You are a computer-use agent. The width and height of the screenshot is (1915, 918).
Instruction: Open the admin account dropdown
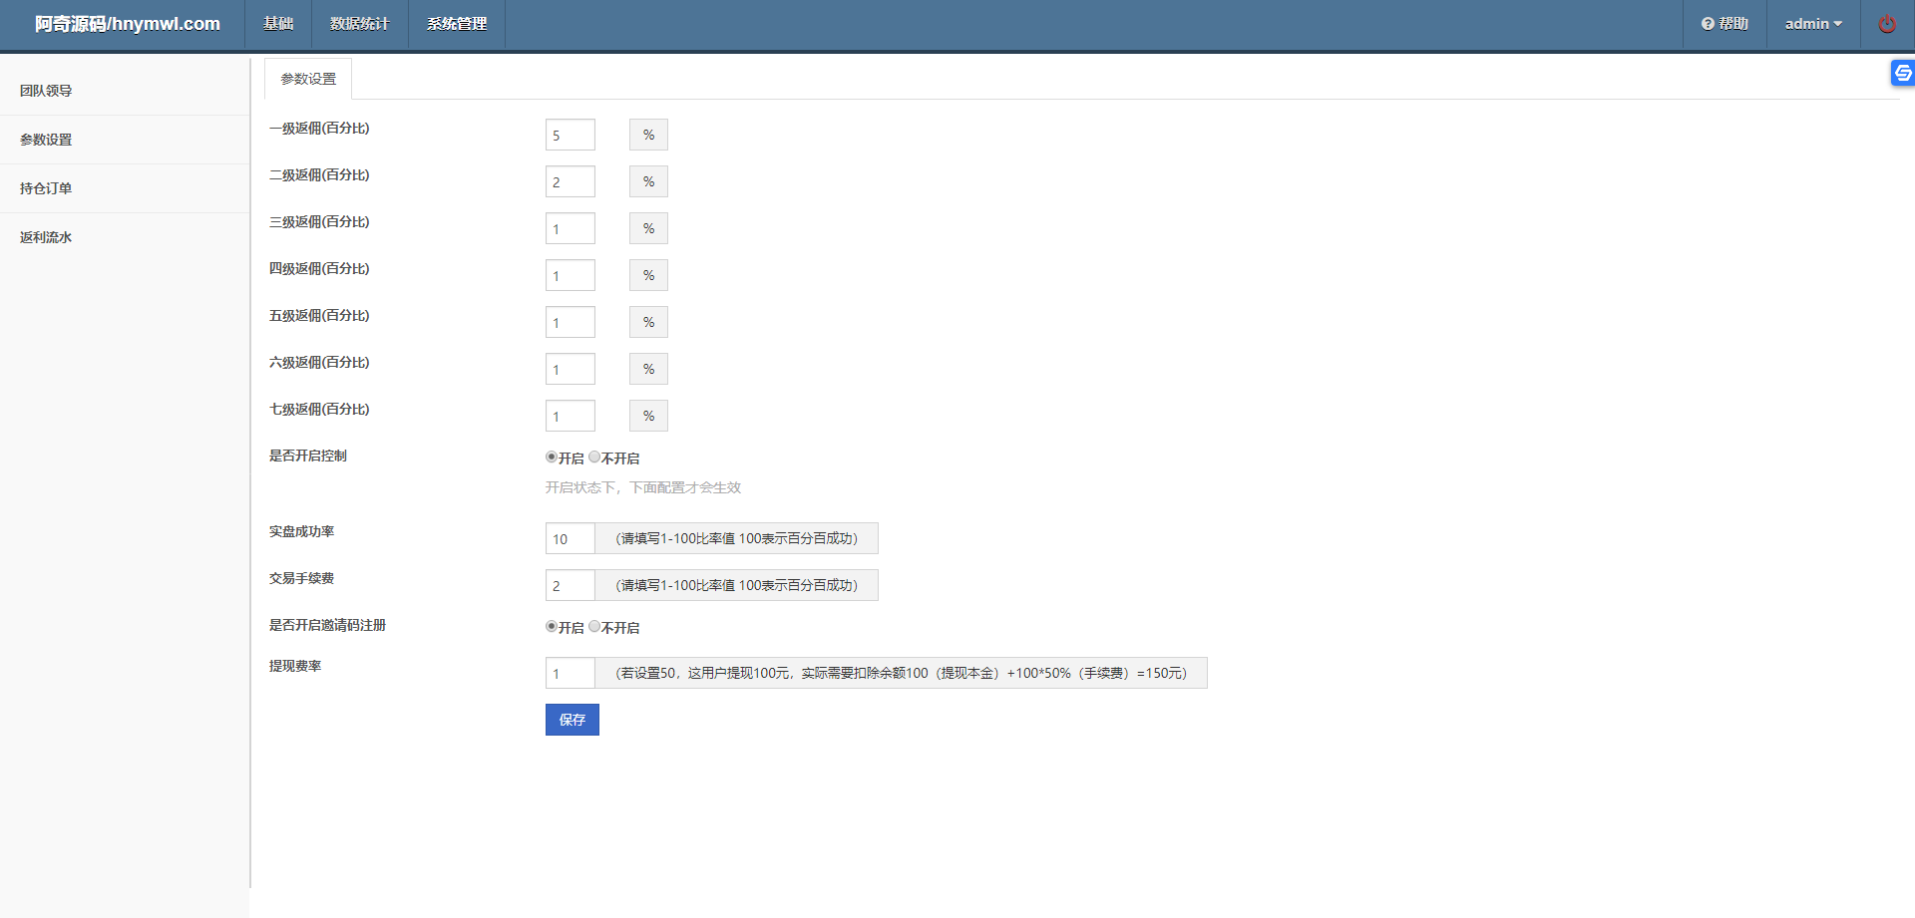[1813, 23]
